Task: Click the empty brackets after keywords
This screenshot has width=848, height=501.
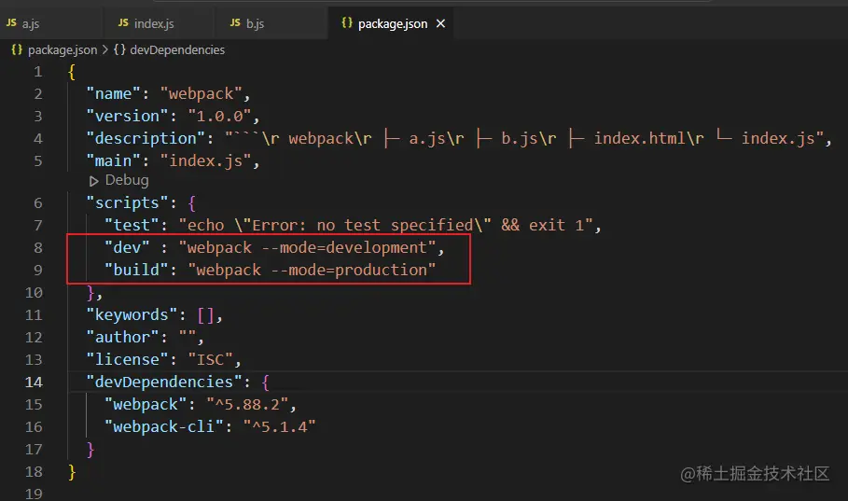Action: [x=205, y=315]
